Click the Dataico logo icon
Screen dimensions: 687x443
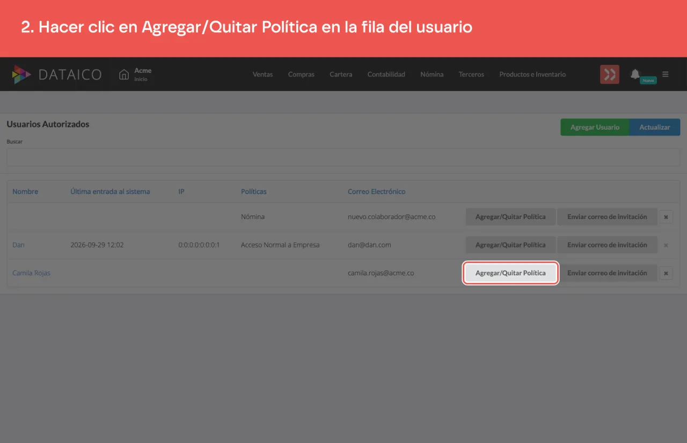(x=21, y=74)
